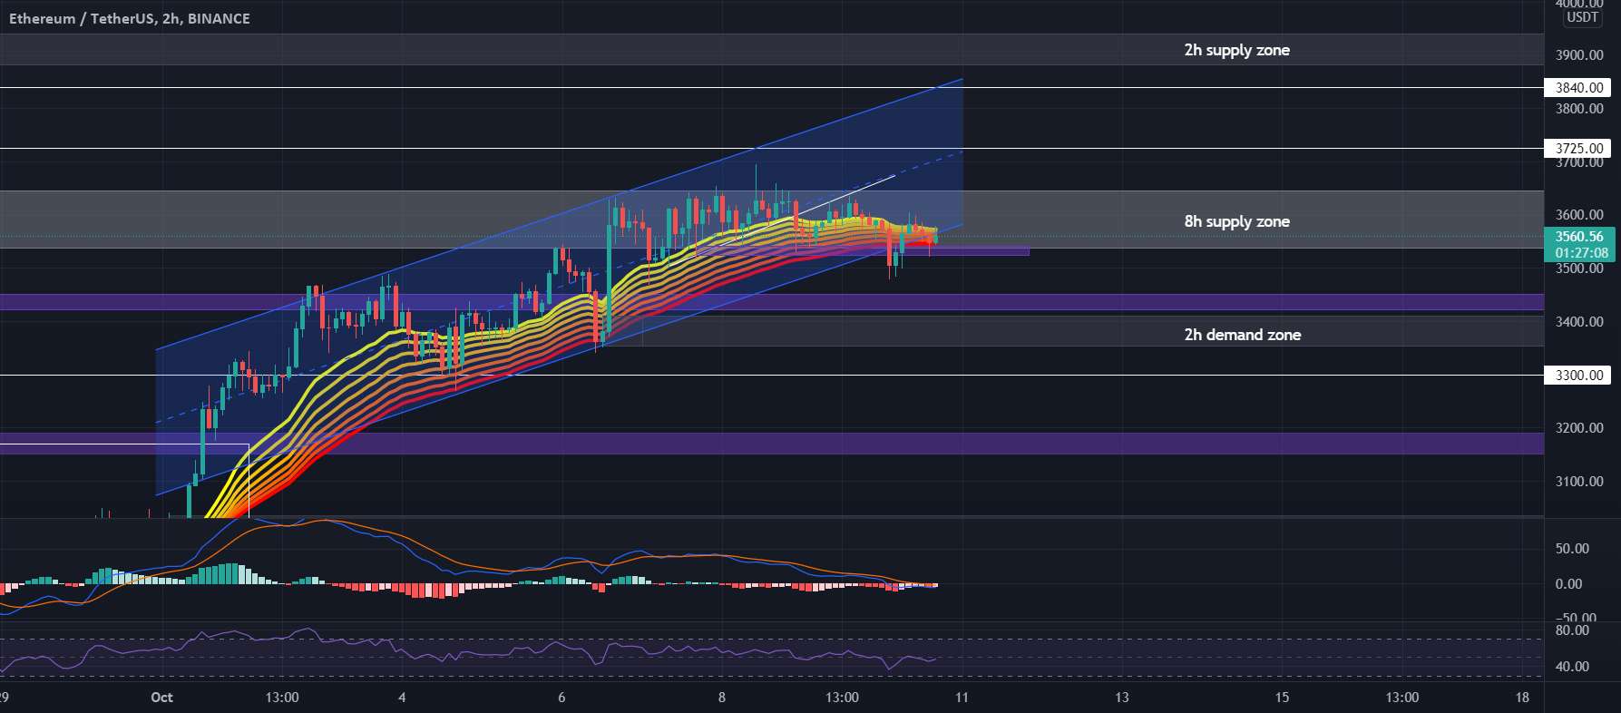This screenshot has height=713, width=1621.
Task: Click the 3900.00 price axis value
Action: pyautogui.click(x=1579, y=55)
